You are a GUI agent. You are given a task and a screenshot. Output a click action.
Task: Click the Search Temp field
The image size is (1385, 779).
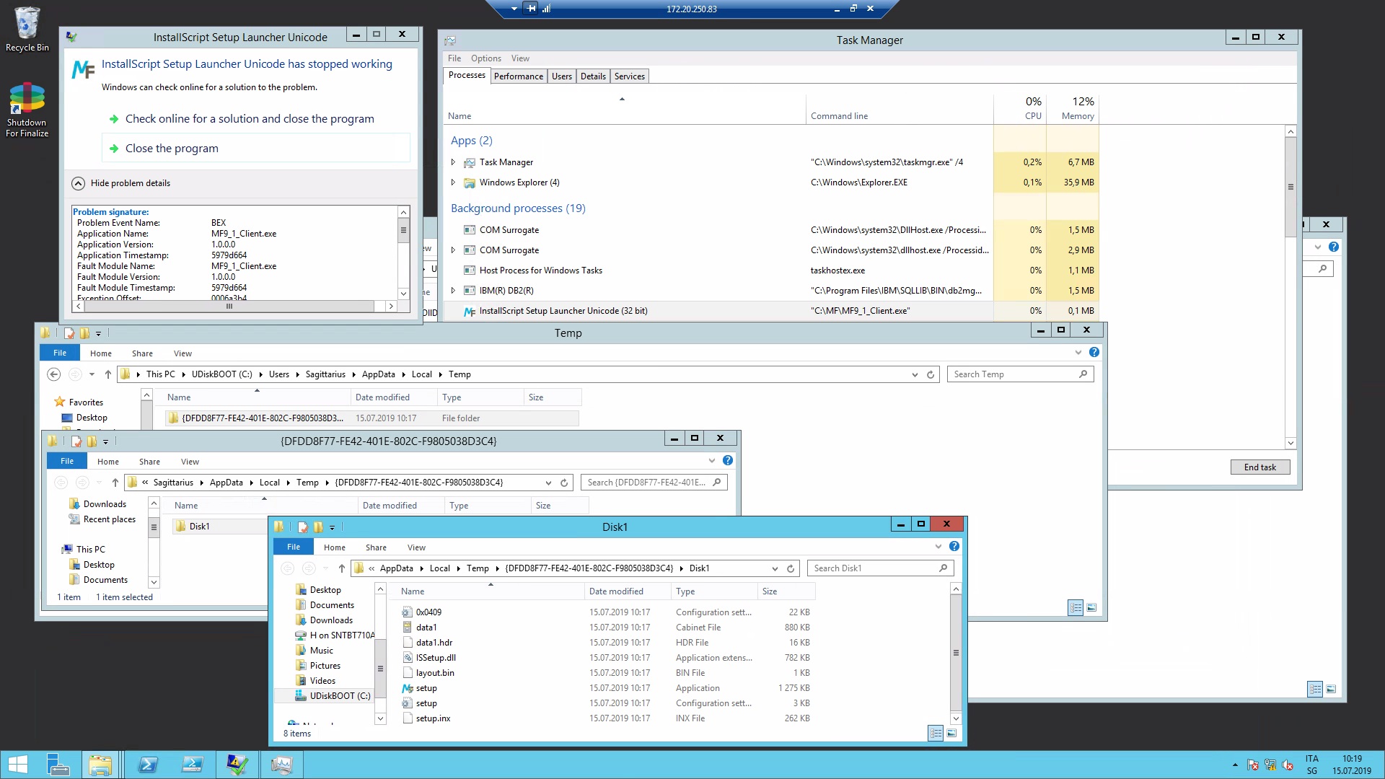click(x=1020, y=374)
